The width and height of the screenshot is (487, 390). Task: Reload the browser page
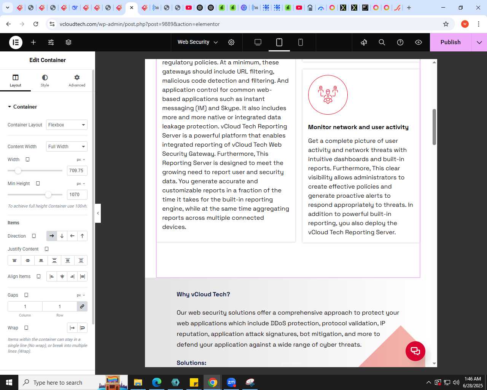tap(36, 24)
